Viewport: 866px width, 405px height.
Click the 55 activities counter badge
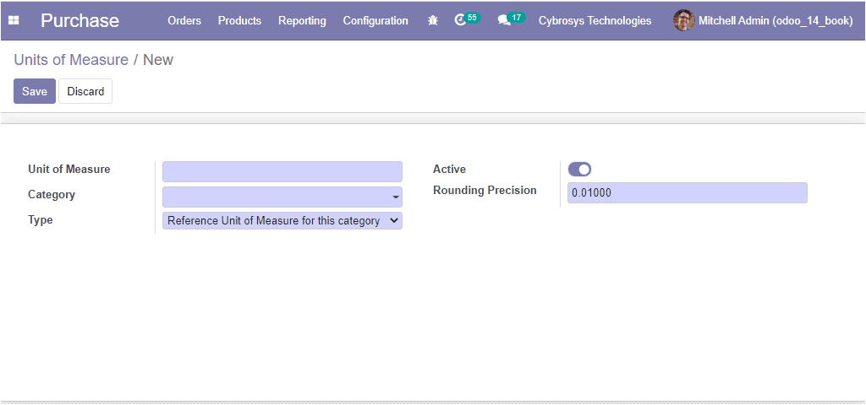(472, 18)
